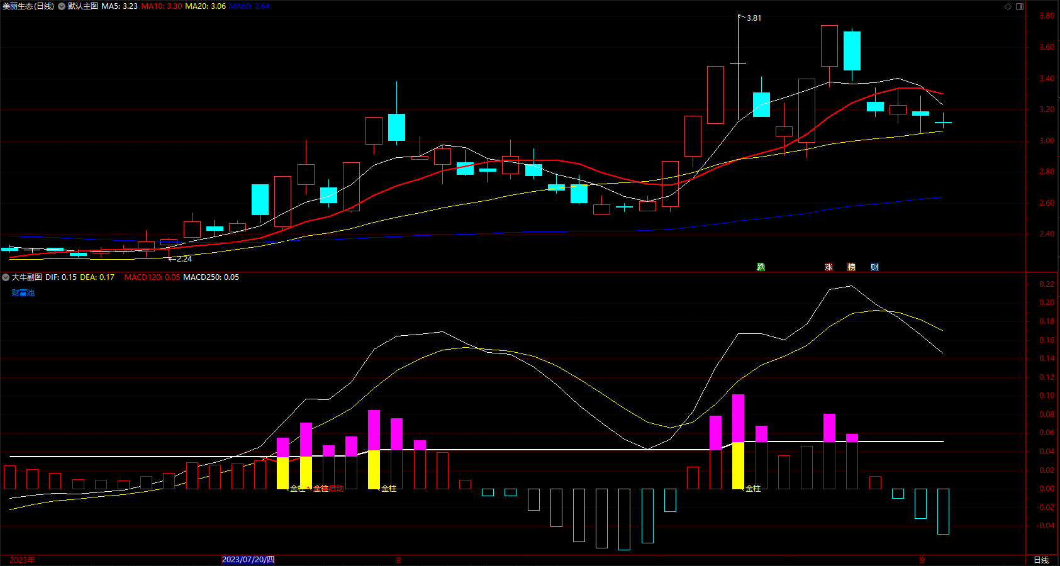Click the 2023/07/20/四 date marker
Image resolution: width=1060 pixels, height=566 pixels.
[248, 560]
